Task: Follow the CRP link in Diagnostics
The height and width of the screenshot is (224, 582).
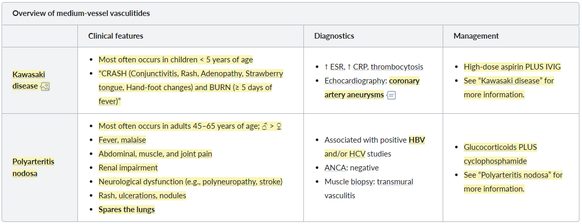Action: (x=360, y=66)
